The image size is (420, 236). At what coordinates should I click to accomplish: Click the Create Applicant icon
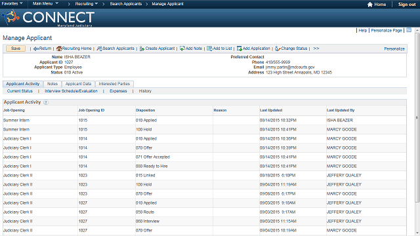coord(142,49)
